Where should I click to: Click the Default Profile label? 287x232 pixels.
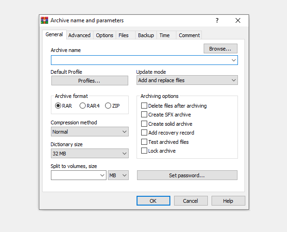click(x=66, y=72)
